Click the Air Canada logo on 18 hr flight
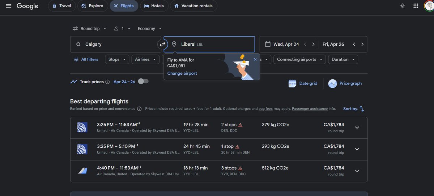The image size is (434, 196). [82, 171]
